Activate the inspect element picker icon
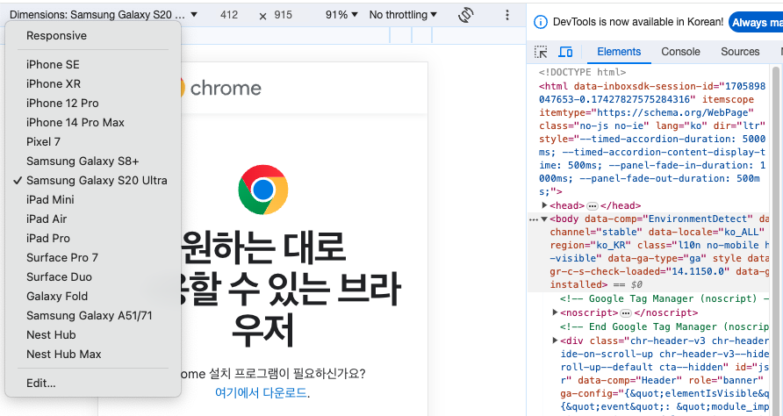The image size is (783, 416). click(541, 52)
